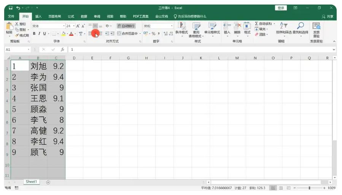The height and width of the screenshot is (195, 342).
Task: Adjust the zoom slider in status bar
Action: [x=309, y=188]
